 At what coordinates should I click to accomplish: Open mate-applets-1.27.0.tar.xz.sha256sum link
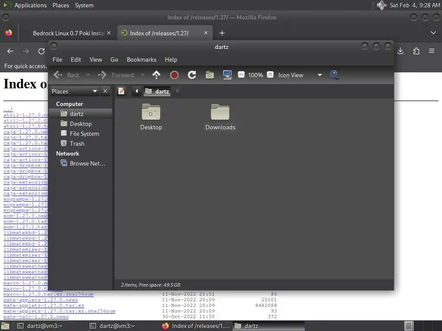(59, 311)
